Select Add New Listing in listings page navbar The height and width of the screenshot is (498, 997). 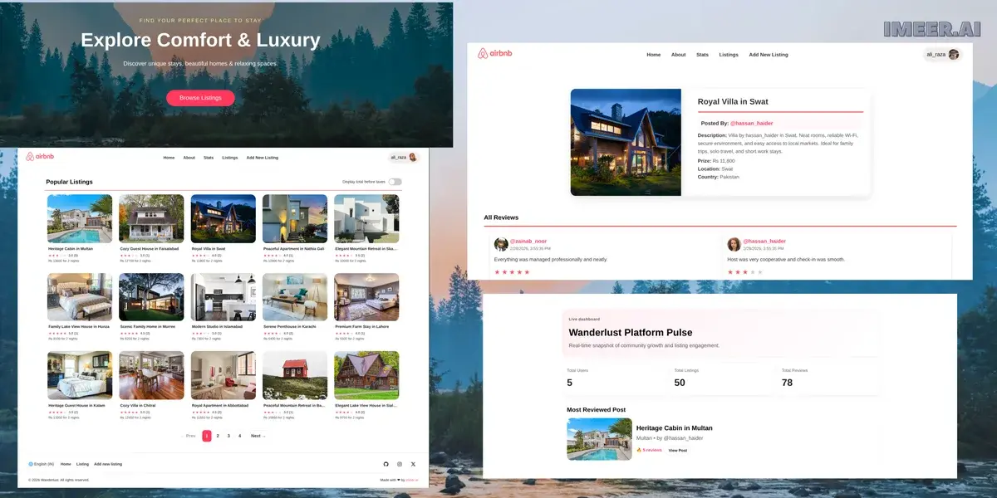click(x=262, y=157)
